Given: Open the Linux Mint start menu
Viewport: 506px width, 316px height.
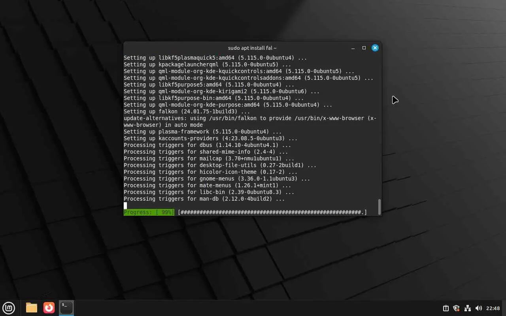Looking at the screenshot, I should click(x=9, y=308).
